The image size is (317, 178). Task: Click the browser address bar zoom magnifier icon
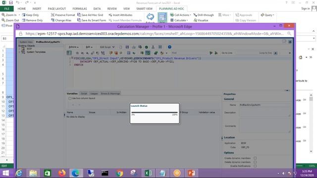[x=289, y=34]
